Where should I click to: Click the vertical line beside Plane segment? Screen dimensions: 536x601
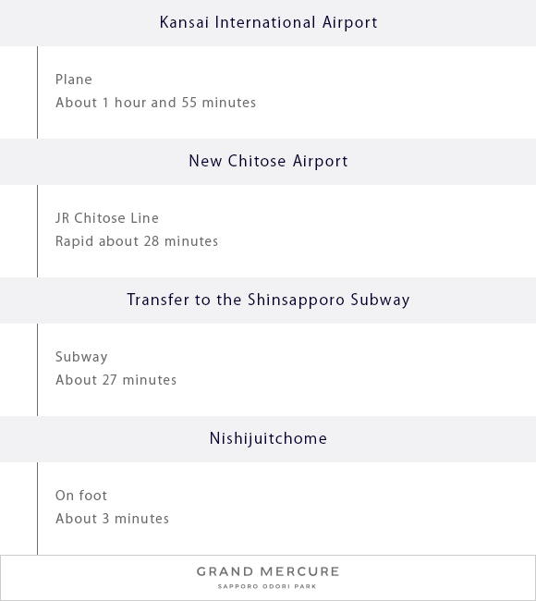pyautogui.click(x=37, y=92)
